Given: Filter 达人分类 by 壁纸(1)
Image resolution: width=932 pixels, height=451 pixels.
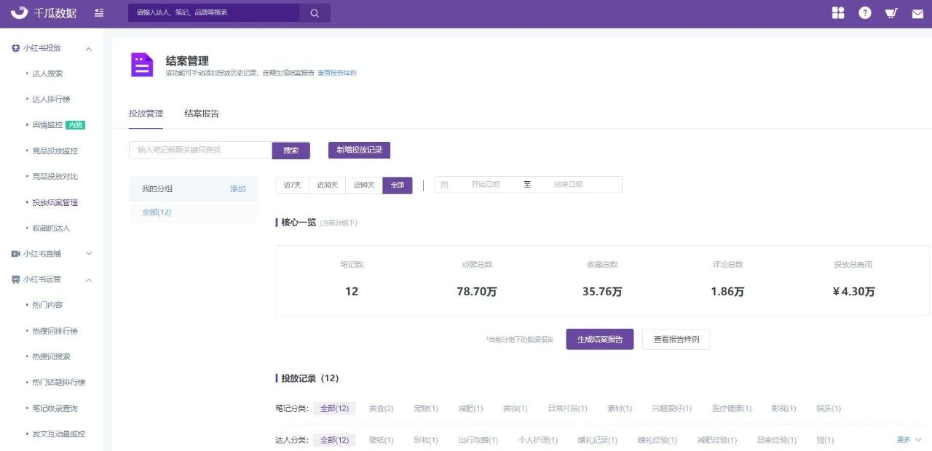Looking at the screenshot, I should [382, 440].
